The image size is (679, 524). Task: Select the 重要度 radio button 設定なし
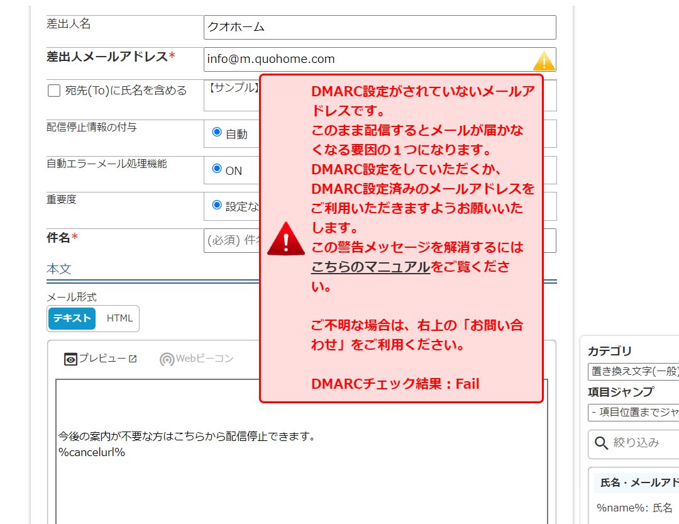[218, 205]
